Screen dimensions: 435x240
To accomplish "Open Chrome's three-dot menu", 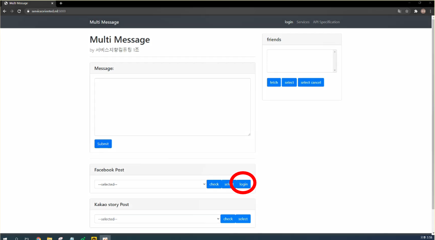I will click(430, 11).
